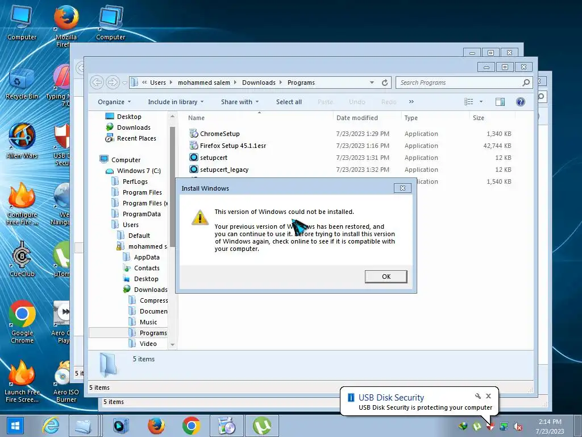582x437 pixels.
Task: Refresh the Programs folder view
Action: coord(385,83)
